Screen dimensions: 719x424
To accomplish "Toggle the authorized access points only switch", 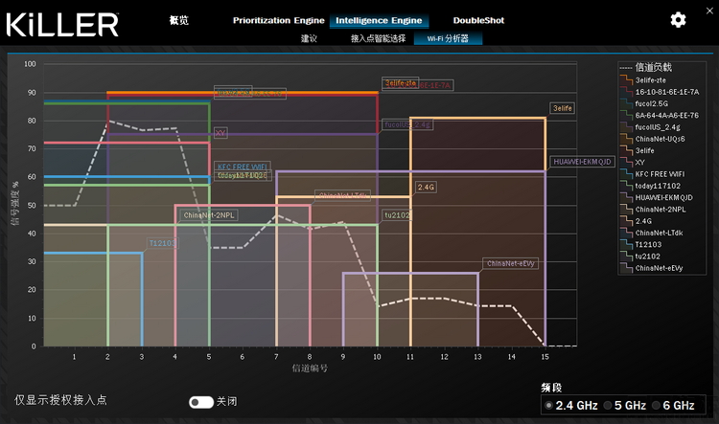I will click(201, 402).
